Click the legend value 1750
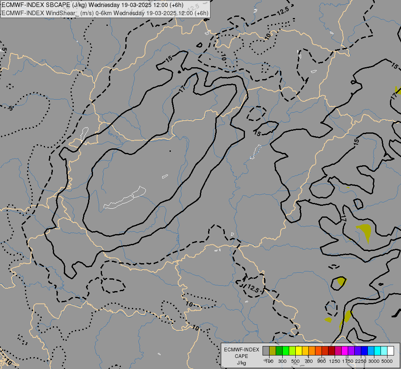This screenshot has height=369, width=401. coord(348,361)
